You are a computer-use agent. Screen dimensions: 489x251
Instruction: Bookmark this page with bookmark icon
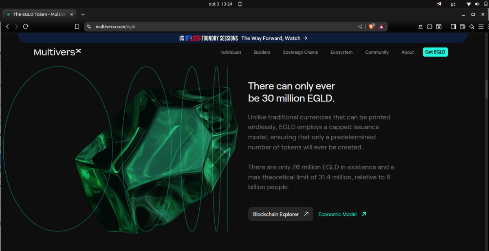(x=77, y=26)
